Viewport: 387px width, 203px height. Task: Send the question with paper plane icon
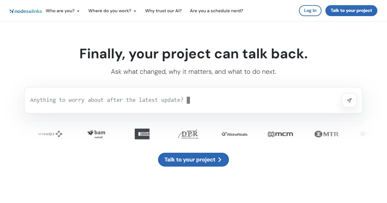349,100
